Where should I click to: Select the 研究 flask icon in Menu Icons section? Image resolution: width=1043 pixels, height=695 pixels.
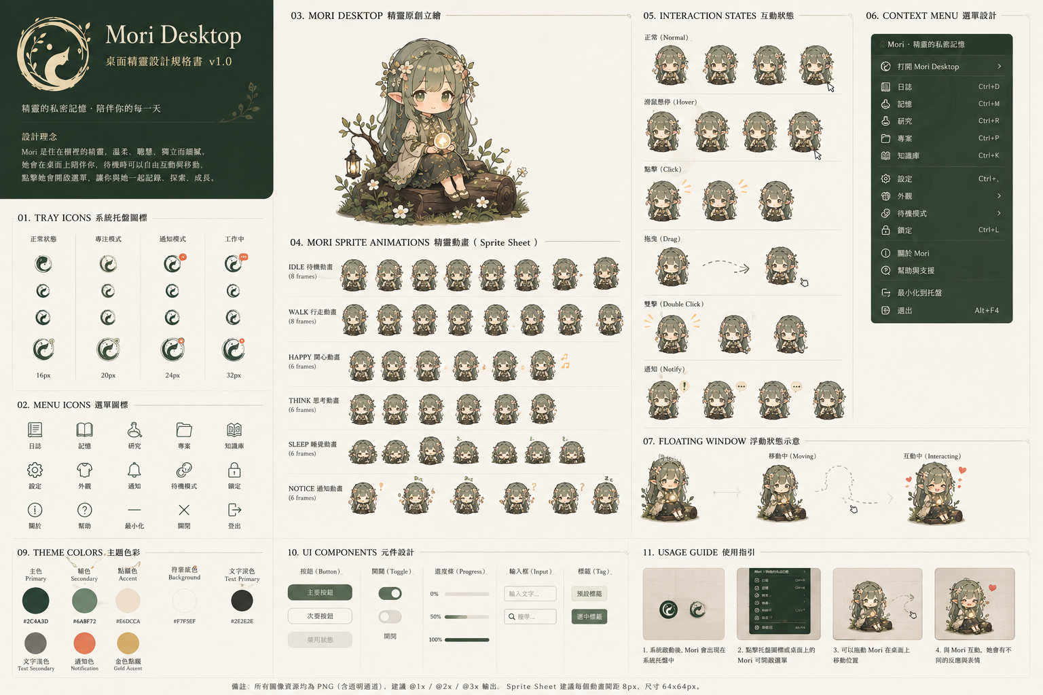[134, 430]
